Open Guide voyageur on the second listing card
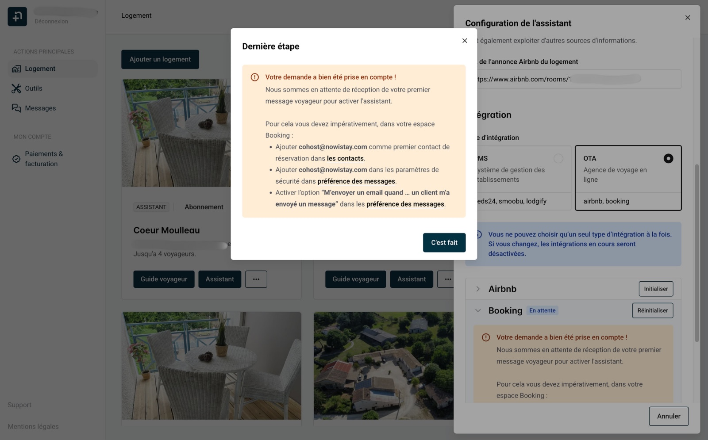This screenshot has height=440, width=708. coord(356,279)
